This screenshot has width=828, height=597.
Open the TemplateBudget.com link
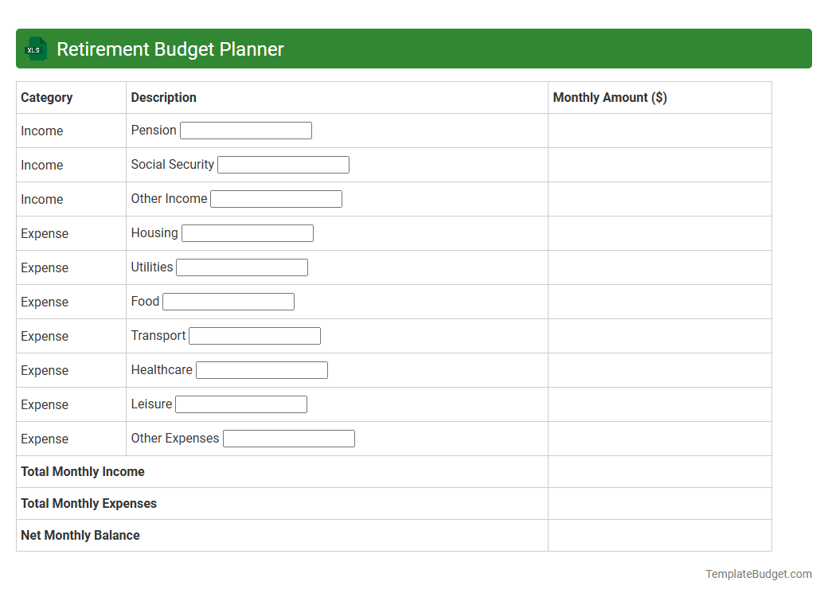[758, 573]
